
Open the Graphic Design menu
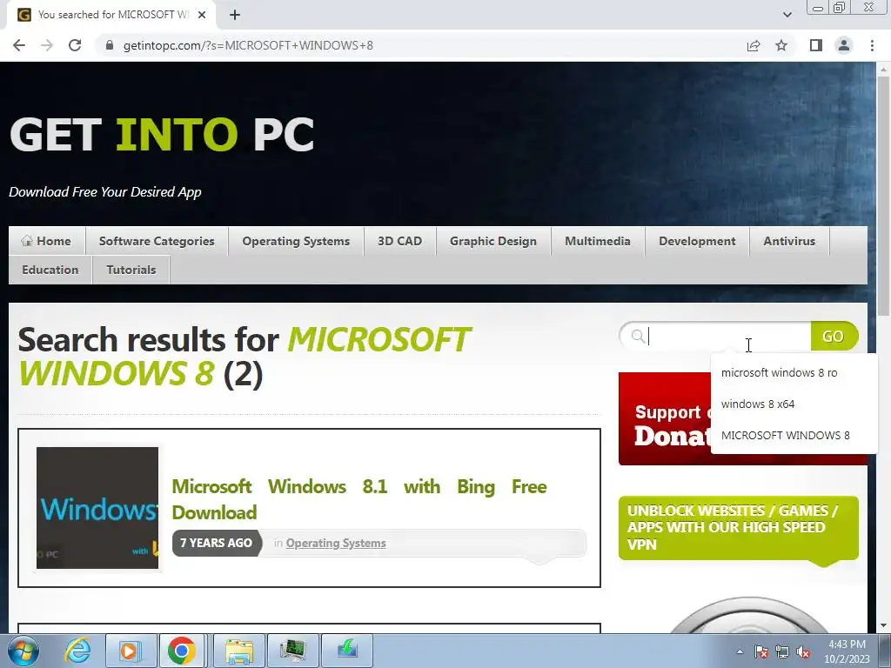[493, 241]
